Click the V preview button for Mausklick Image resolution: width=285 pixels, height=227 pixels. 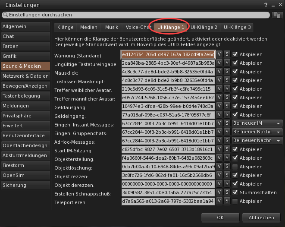click(219, 73)
